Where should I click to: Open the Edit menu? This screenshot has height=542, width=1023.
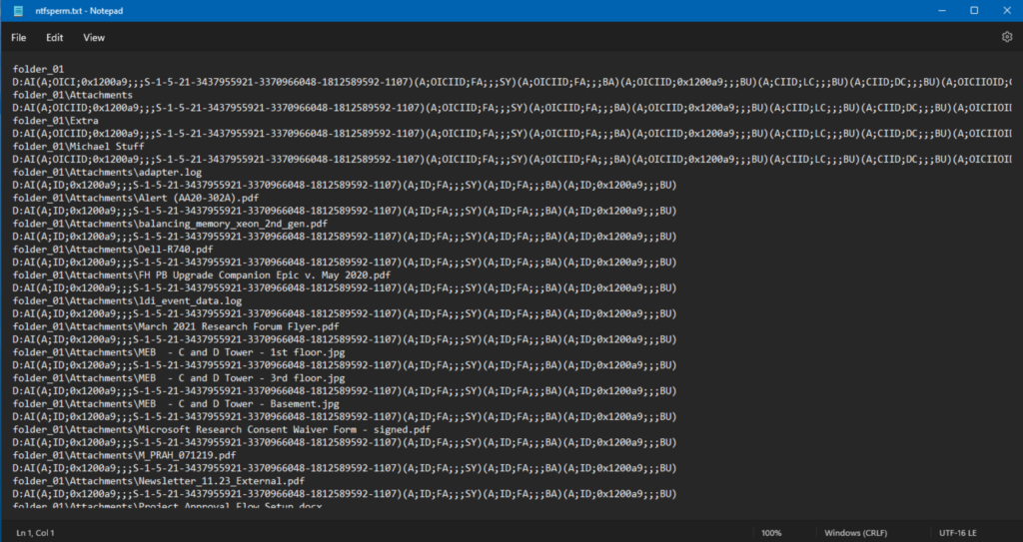pos(54,38)
